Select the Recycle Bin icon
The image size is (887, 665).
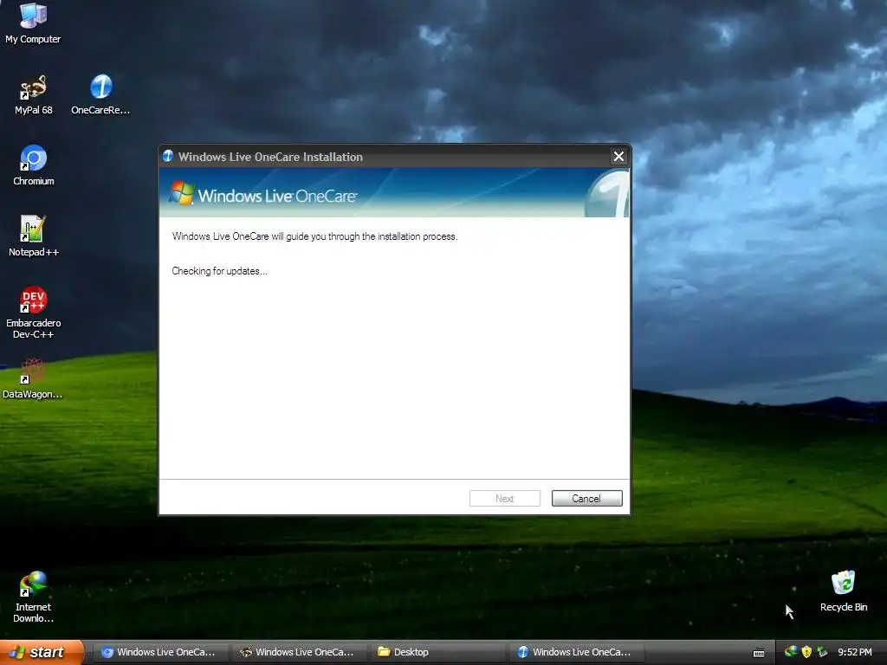point(844,591)
